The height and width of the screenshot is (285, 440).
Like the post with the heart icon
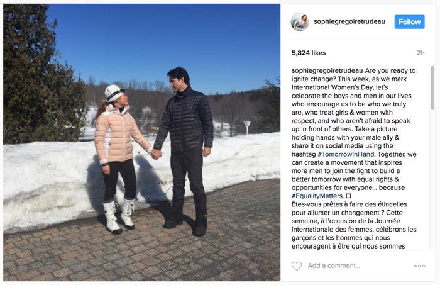click(296, 265)
